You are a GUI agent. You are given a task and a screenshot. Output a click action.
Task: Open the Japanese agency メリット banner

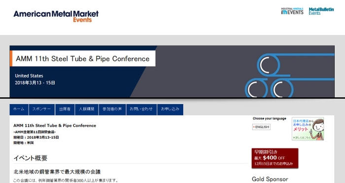(x=308, y=129)
